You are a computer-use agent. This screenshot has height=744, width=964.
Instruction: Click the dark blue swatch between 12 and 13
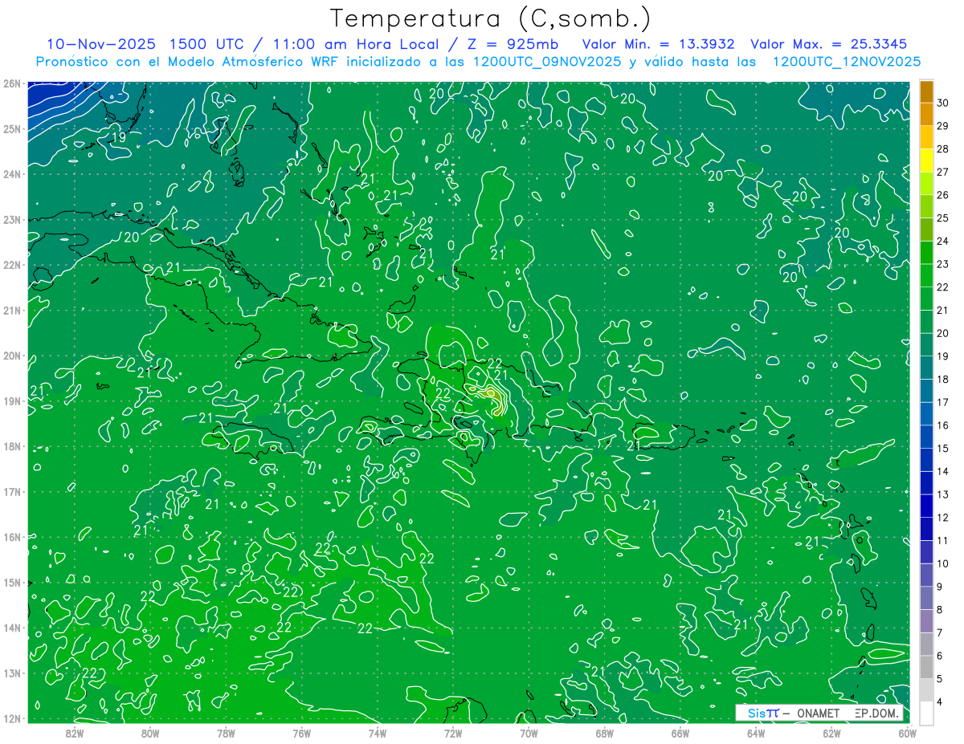click(x=927, y=506)
